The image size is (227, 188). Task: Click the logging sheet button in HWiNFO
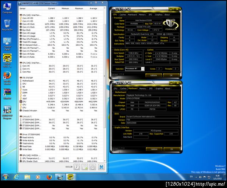tap(85, 167)
